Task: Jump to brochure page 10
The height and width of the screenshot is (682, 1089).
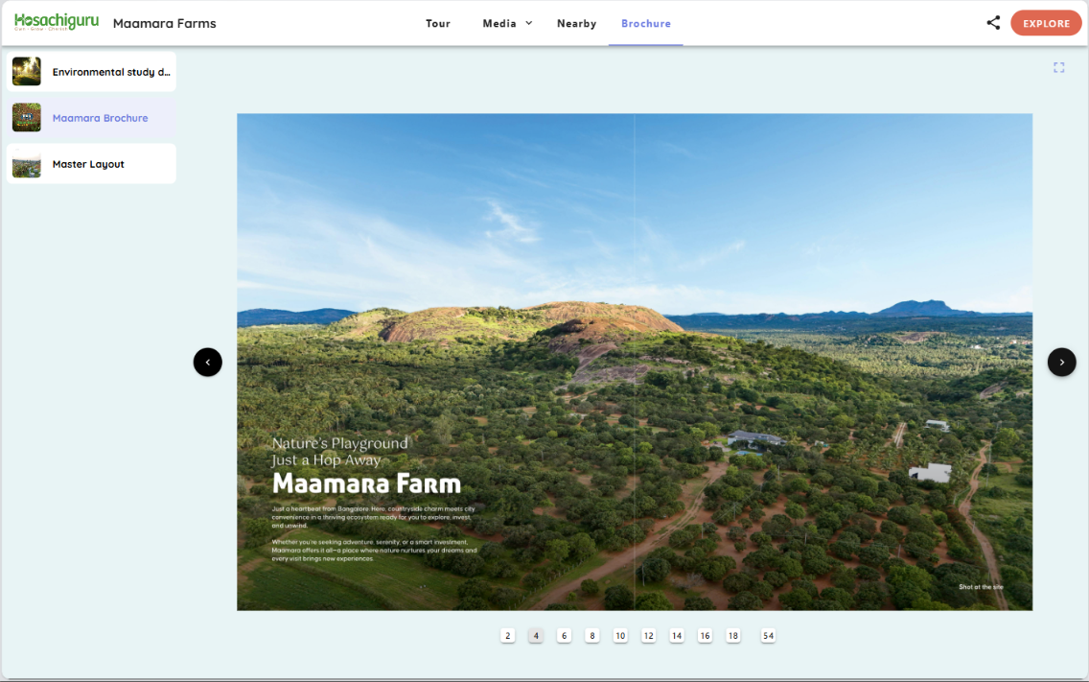Action: tap(620, 635)
